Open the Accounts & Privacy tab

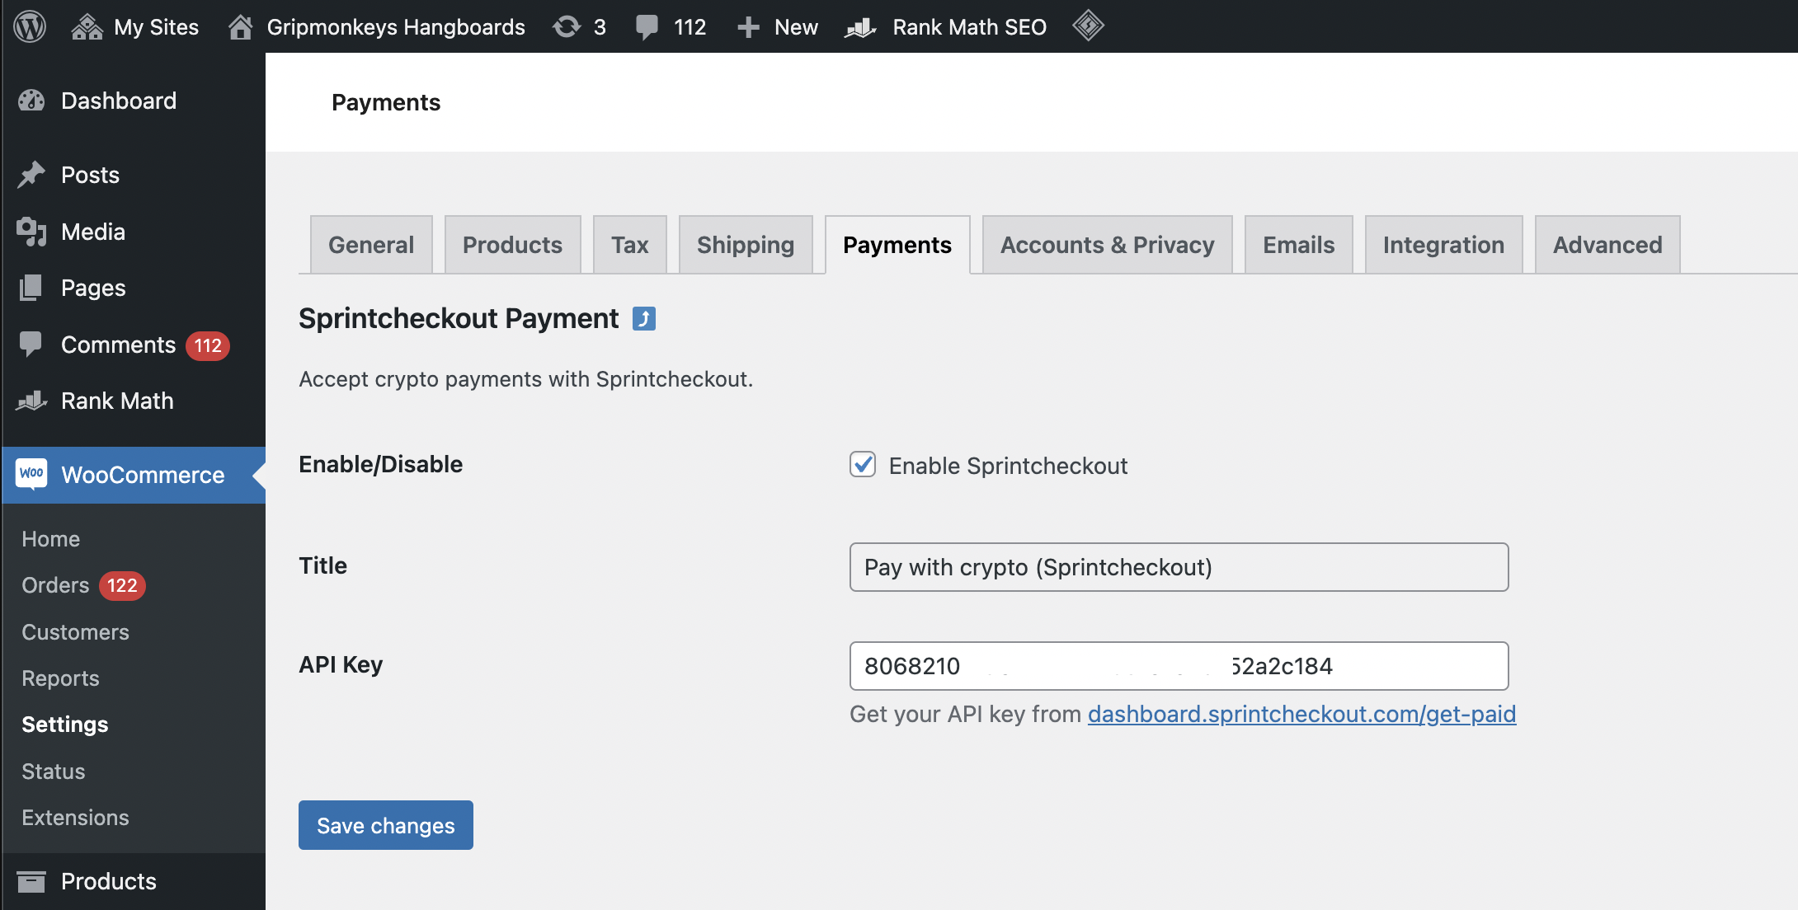(1107, 245)
